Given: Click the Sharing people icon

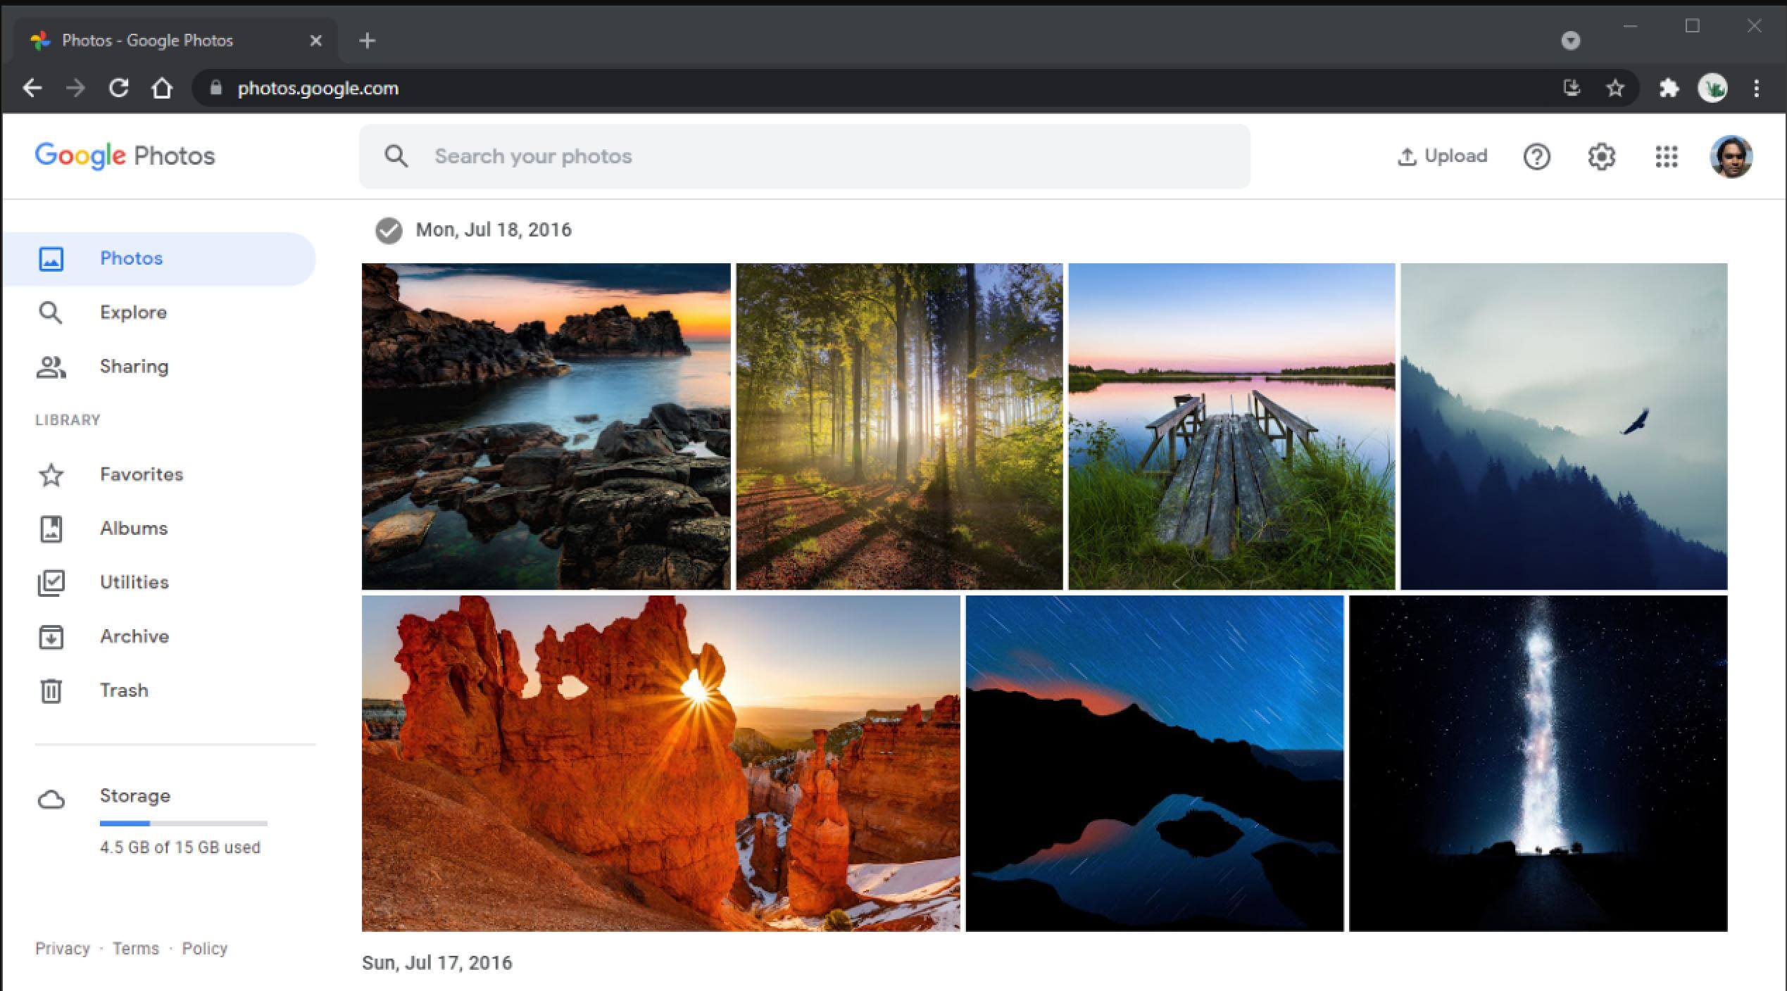Looking at the screenshot, I should coord(51,367).
